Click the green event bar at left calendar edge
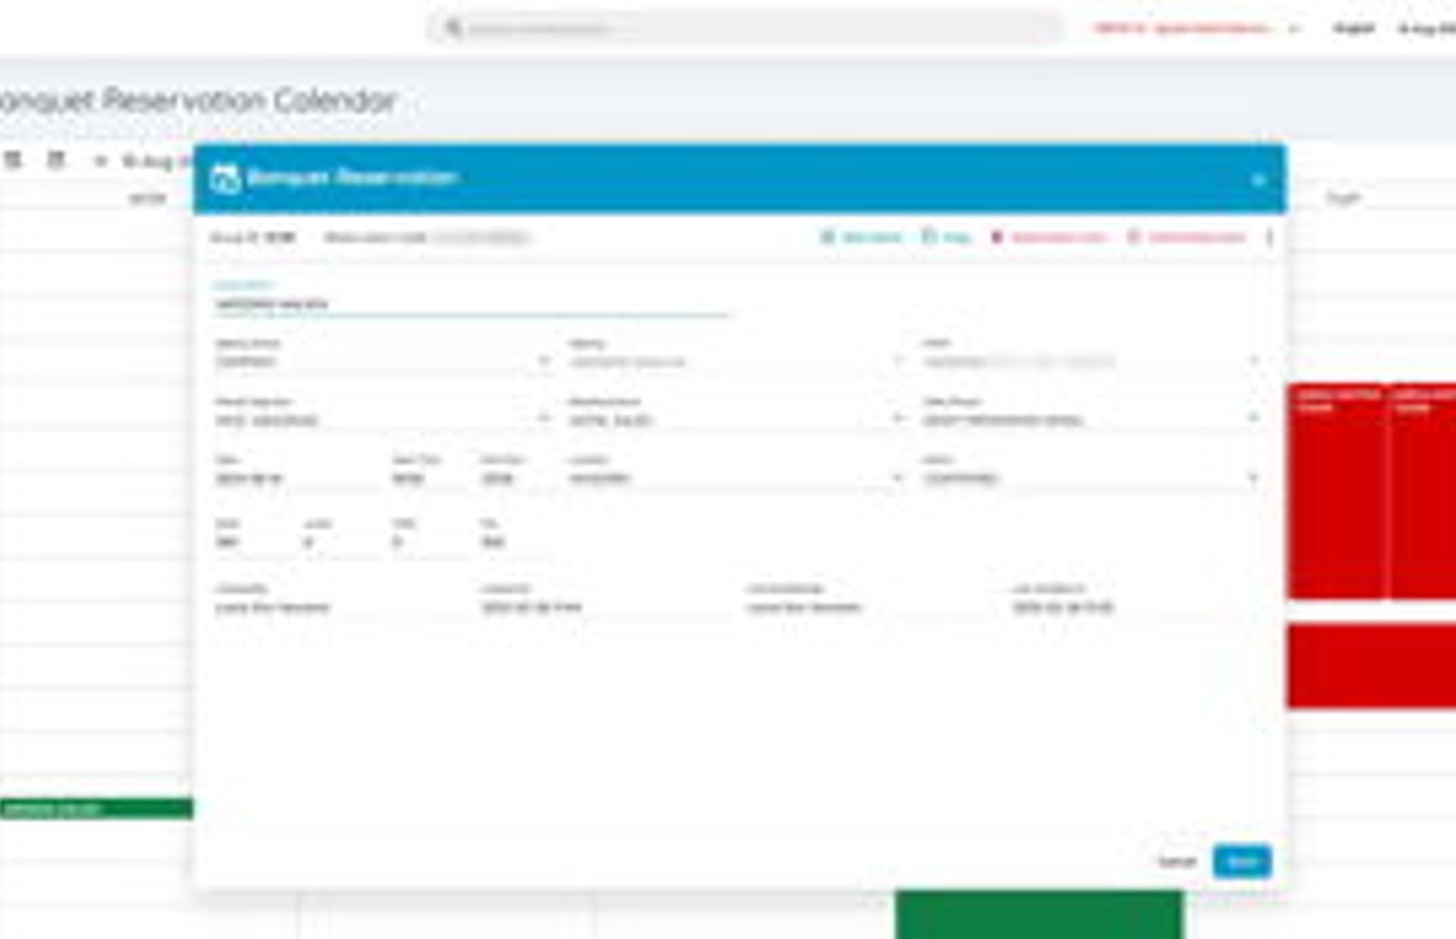 coord(96,808)
